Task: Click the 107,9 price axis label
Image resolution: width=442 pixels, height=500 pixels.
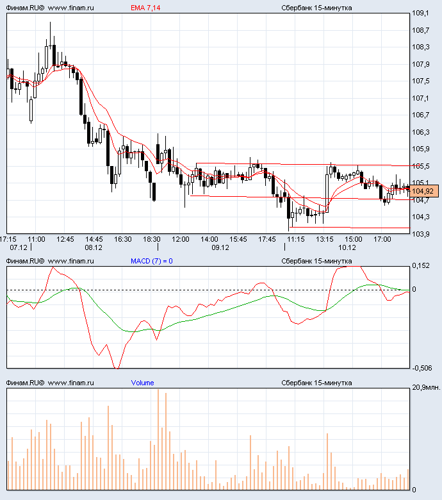Action: 421,64
